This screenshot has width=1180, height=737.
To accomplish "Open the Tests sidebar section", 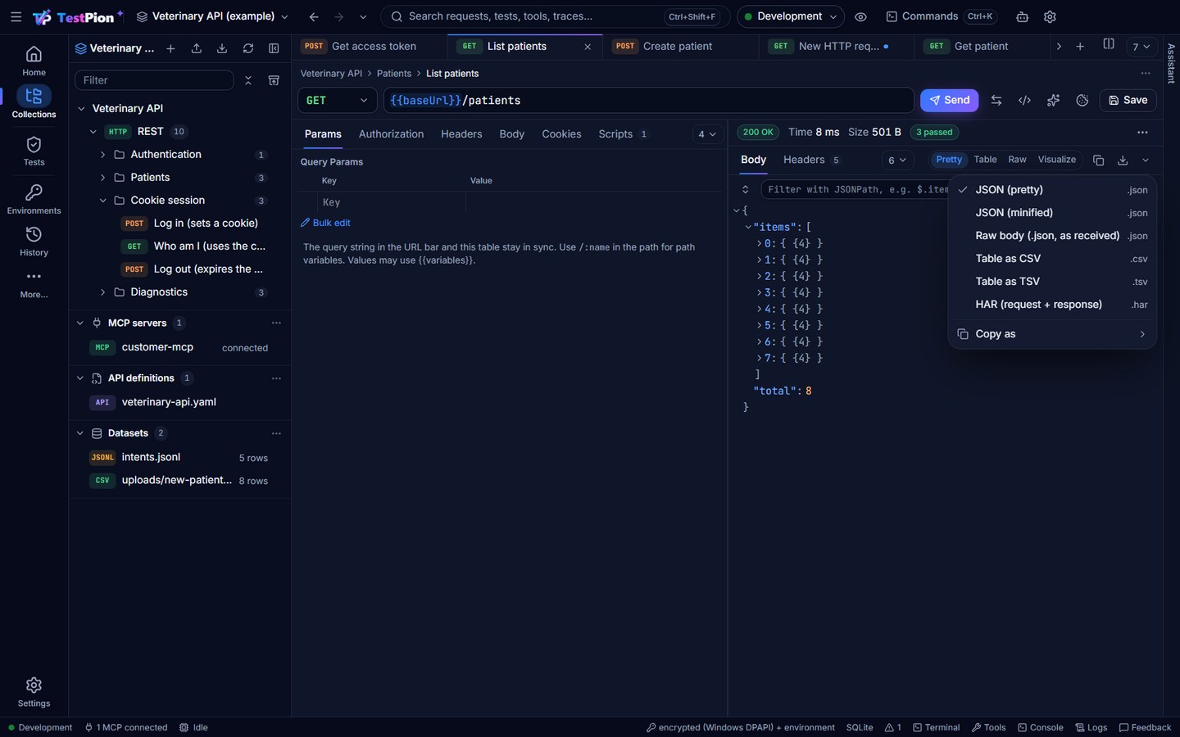I will pyautogui.click(x=34, y=151).
